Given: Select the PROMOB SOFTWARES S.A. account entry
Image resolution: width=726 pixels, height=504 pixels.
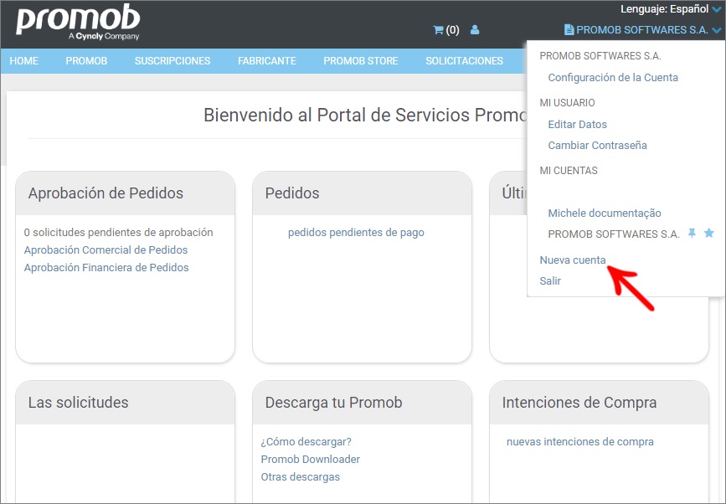Looking at the screenshot, I should 614,234.
